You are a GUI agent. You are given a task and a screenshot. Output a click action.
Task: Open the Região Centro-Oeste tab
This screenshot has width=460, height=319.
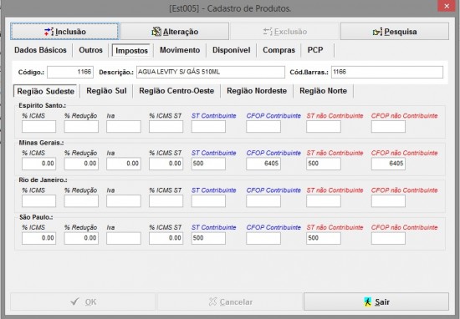(x=176, y=91)
